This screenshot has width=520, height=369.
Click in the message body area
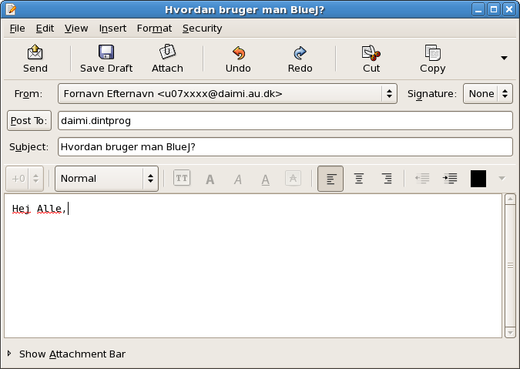[x=253, y=266]
